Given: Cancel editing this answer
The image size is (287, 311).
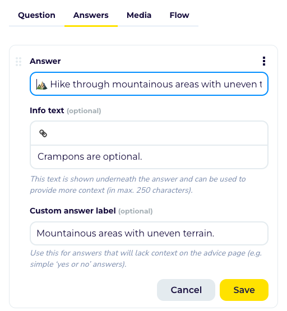Looking at the screenshot, I should (x=186, y=290).
